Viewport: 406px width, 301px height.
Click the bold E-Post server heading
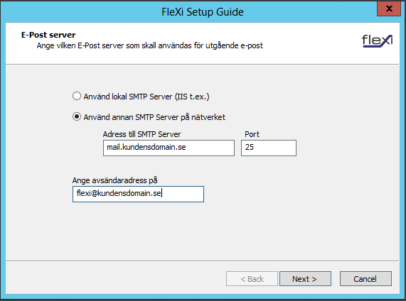point(48,35)
